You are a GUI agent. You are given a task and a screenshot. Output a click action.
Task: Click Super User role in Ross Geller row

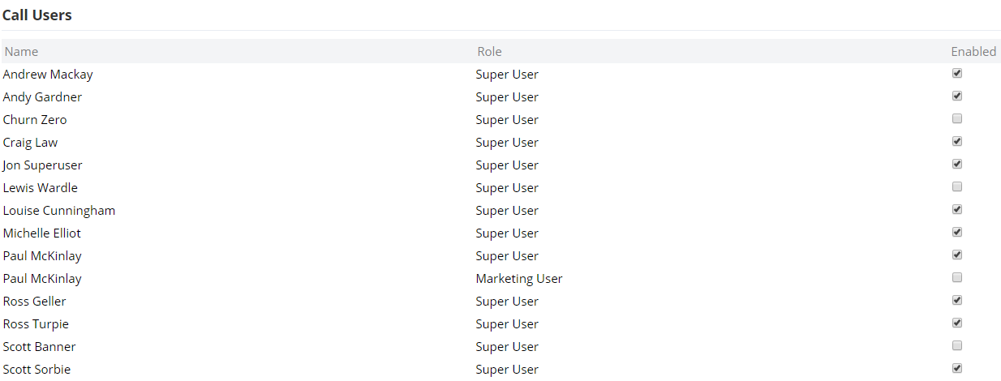(507, 302)
